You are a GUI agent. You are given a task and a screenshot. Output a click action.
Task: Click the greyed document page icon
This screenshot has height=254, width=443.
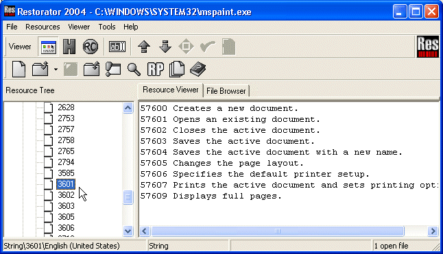(x=228, y=47)
